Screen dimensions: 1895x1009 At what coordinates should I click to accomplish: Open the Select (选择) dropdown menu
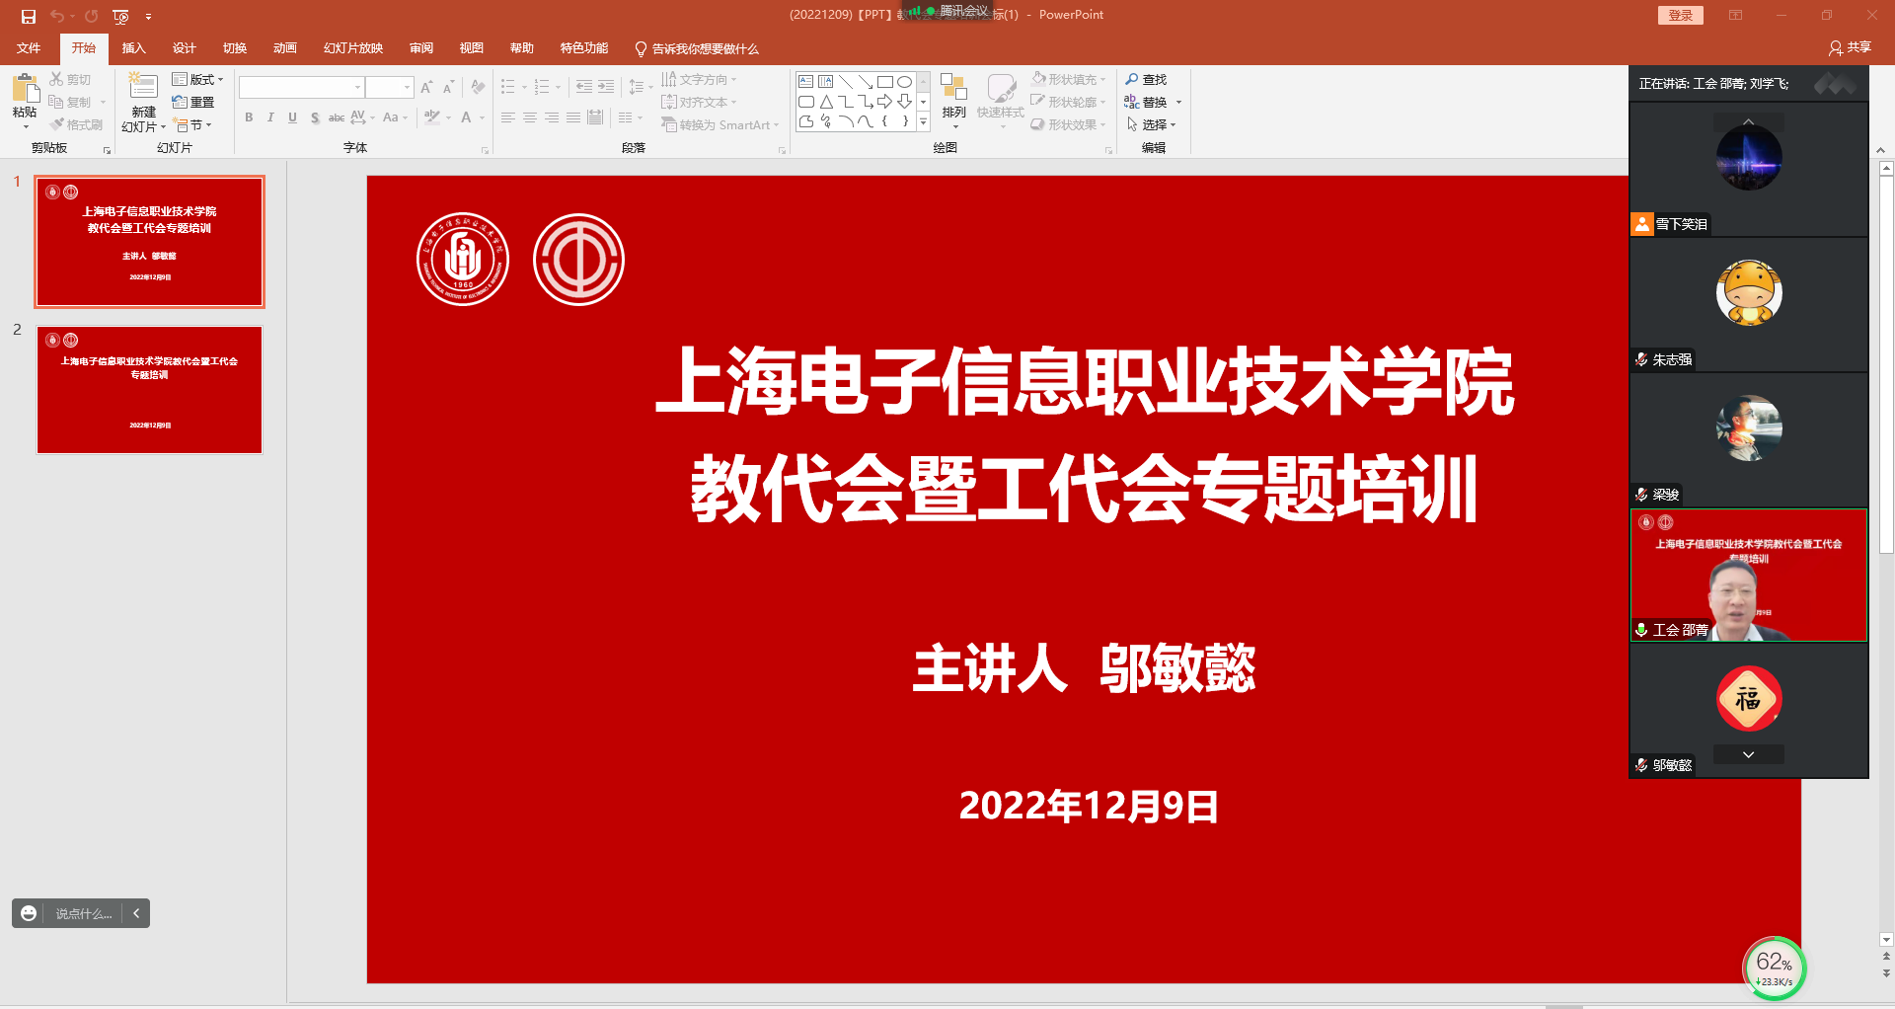click(1152, 124)
